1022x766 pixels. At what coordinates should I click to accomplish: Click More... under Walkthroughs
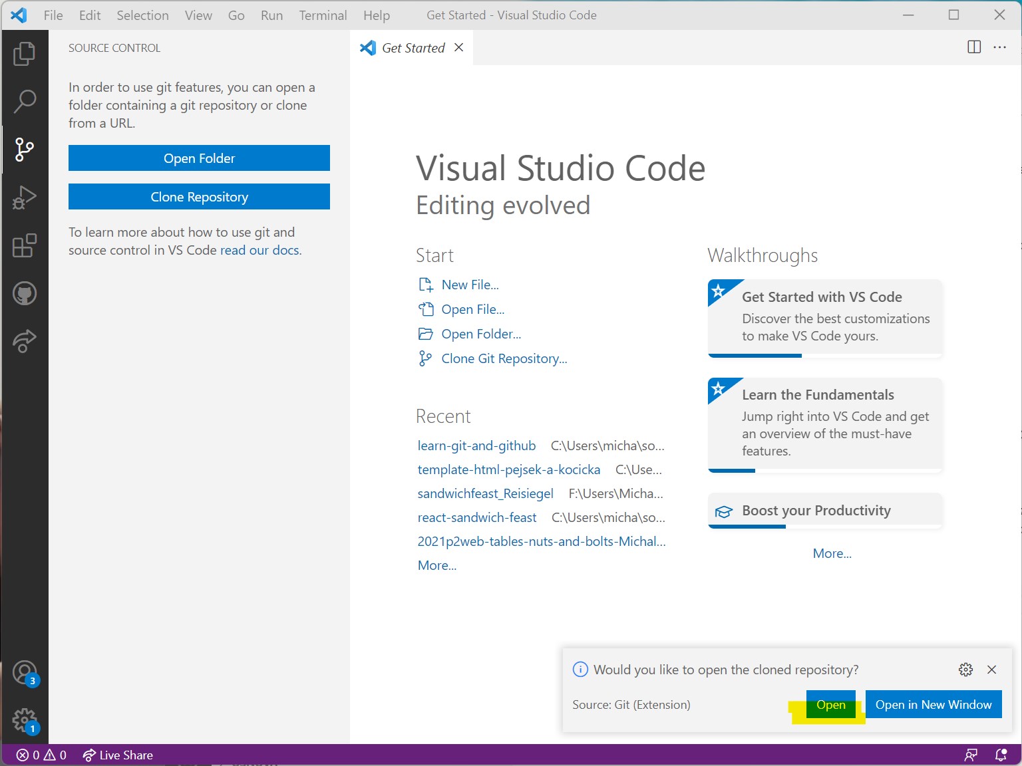[x=832, y=553]
